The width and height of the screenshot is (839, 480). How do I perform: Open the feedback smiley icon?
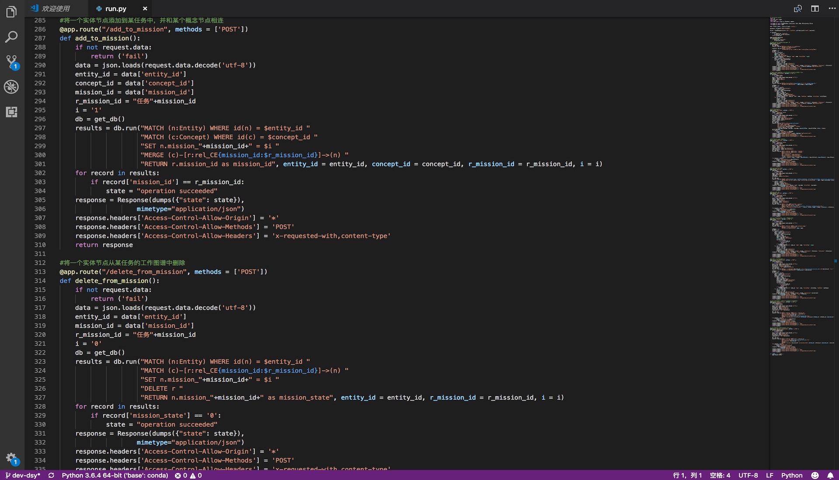815,475
